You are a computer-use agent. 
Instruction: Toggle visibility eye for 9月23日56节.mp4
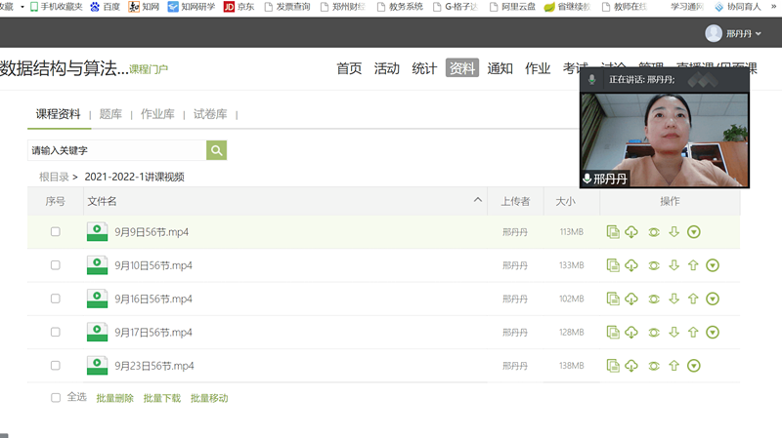click(x=654, y=367)
